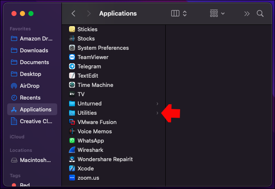The image size is (275, 189).
Task: Open the group-by options dropdown
Action: [x=217, y=13]
